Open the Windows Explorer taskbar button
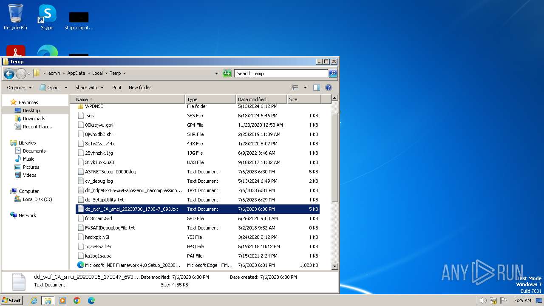 [x=48, y=300]
